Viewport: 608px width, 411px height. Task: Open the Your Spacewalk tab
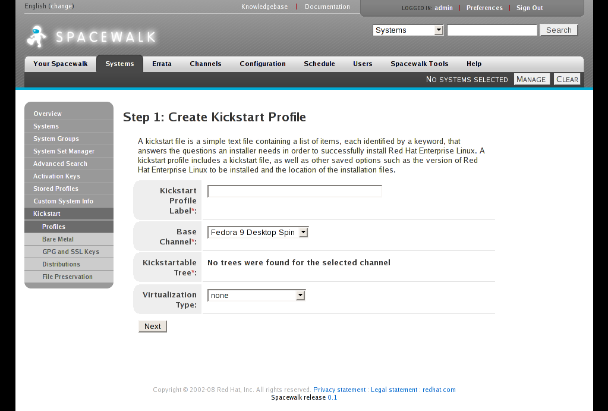61,64
